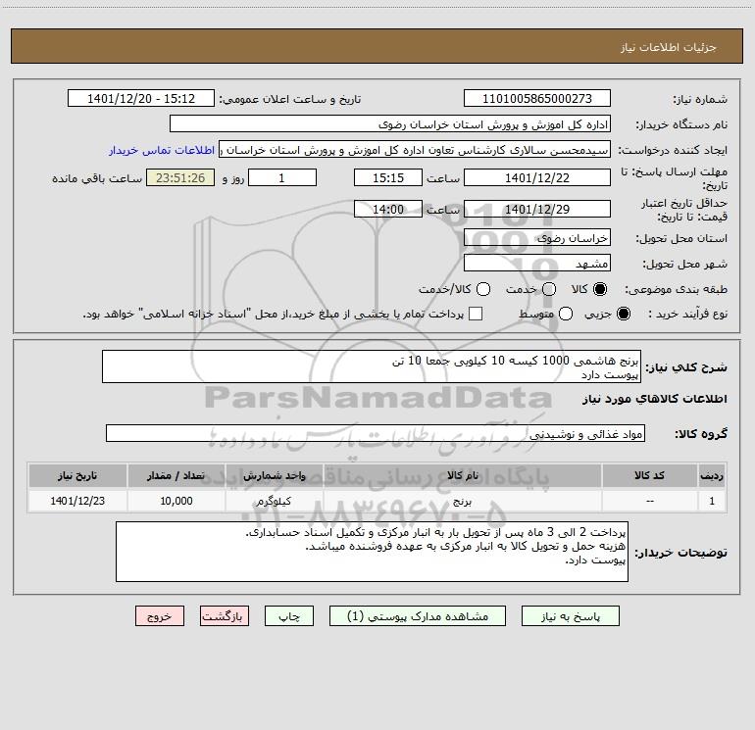
Task: Click the توضیحات خریدار notes text box
Action: coord(373,552)
